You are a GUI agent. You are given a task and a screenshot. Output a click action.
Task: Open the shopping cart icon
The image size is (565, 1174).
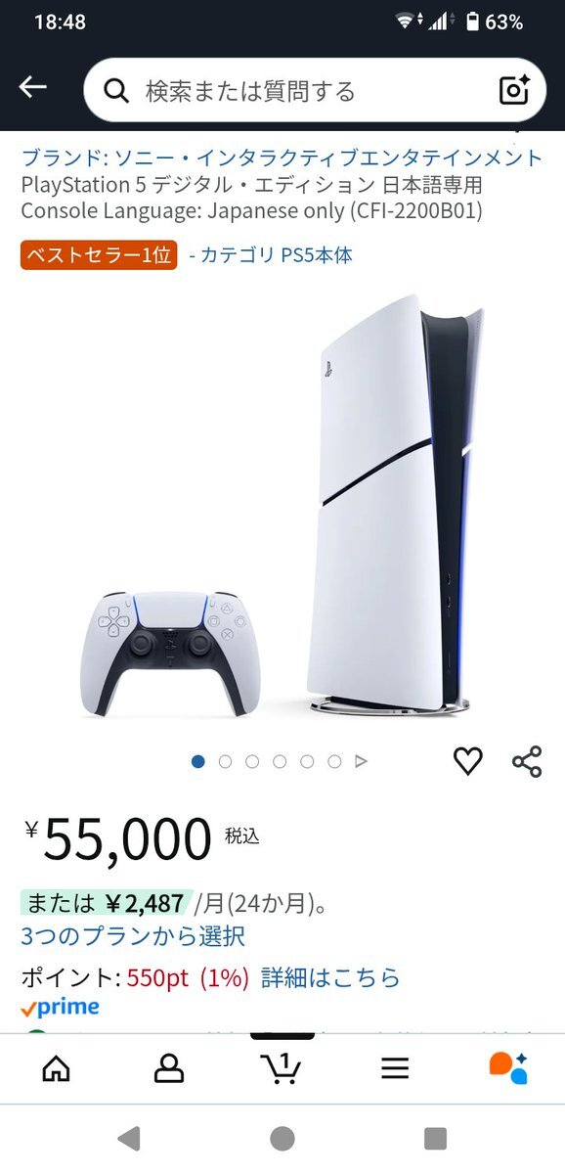tap(282, 1067)
